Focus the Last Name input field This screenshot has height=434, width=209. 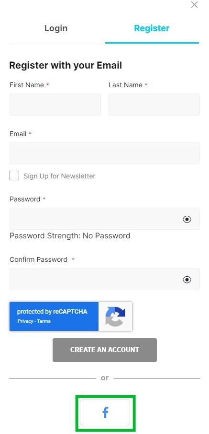click(x=154, y=105)
